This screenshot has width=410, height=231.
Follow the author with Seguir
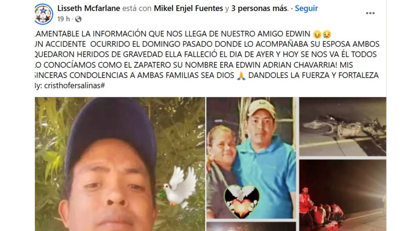[x=306, y=8]
